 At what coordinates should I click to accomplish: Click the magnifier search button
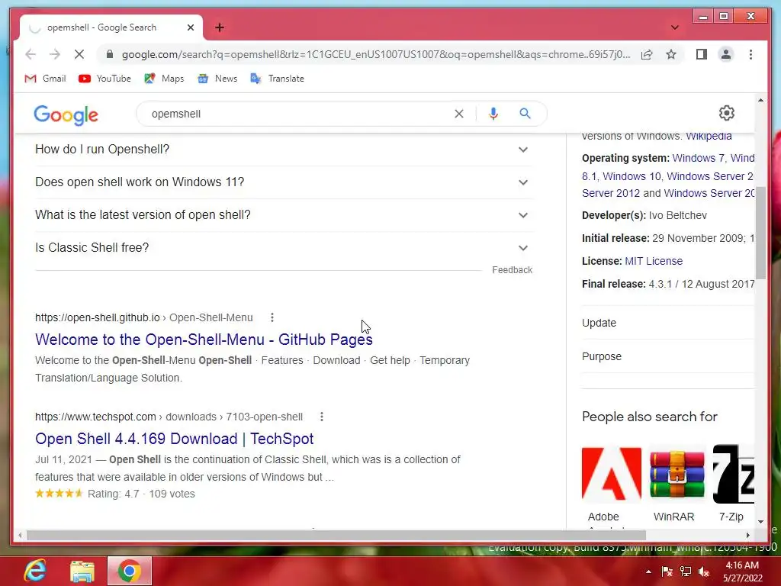point(525,114)
